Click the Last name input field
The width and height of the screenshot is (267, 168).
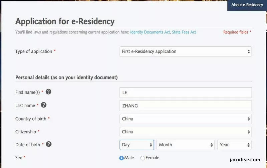[186, 106]
